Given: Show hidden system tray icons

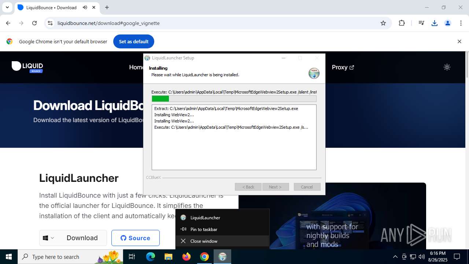Looking at the screenshot, I should coord(395,257).
